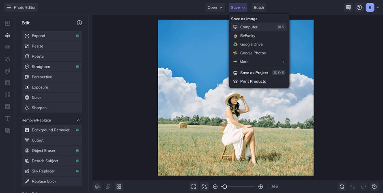Open the account menu chevron
Image resolution: width=383 pixels, height=193 pixels.
377,8
